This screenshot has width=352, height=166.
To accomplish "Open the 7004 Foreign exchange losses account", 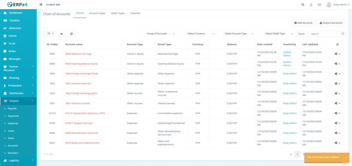I will 81,74.
